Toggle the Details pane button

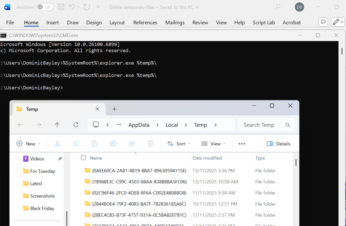tap(279, 144)
